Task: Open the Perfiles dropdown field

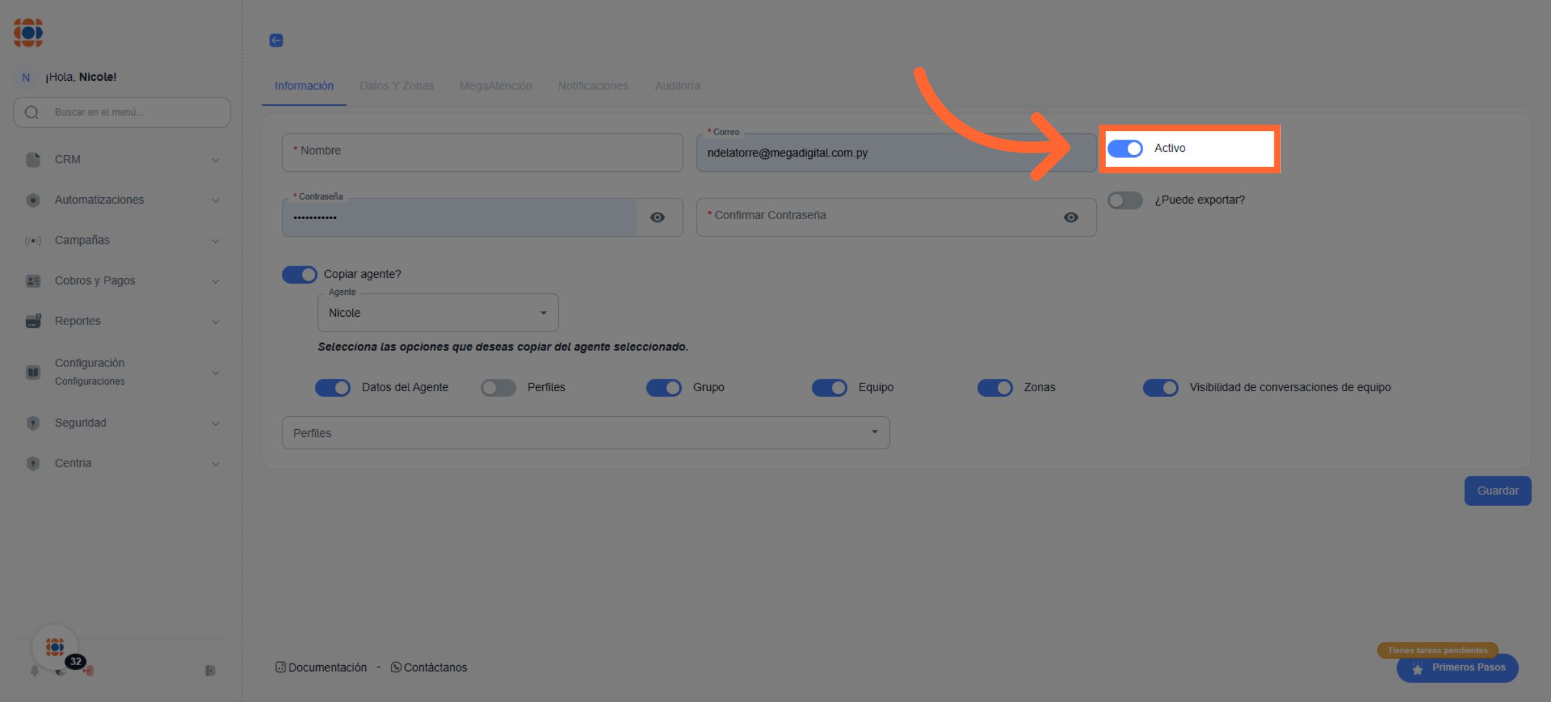Action: coord(585,433)
